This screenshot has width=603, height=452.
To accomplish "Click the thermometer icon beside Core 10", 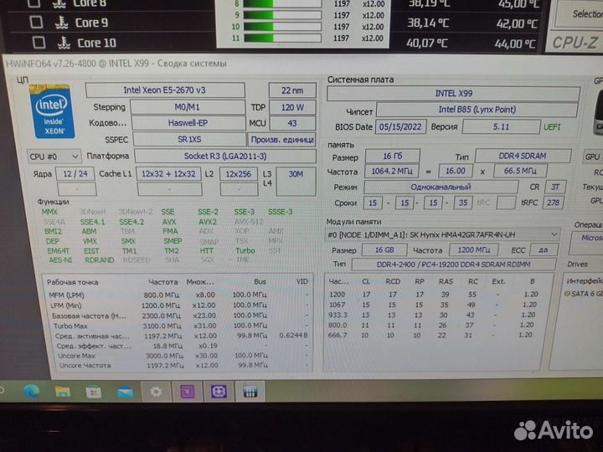I will pos(64,43).
